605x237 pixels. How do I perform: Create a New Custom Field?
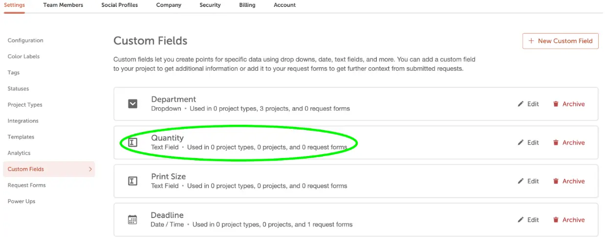[x=561, y=41]
